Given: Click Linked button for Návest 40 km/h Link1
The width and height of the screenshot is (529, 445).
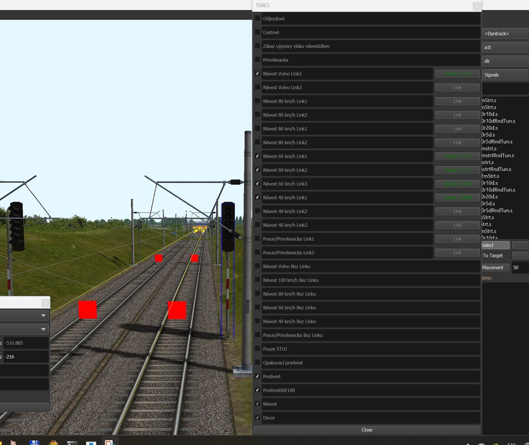Looking at the screenshot, I should pos(457,198).
